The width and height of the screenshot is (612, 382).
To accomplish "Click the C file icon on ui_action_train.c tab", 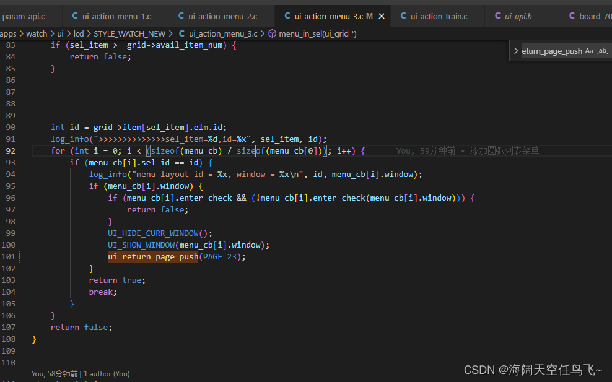I will click(x=403, y=16).
